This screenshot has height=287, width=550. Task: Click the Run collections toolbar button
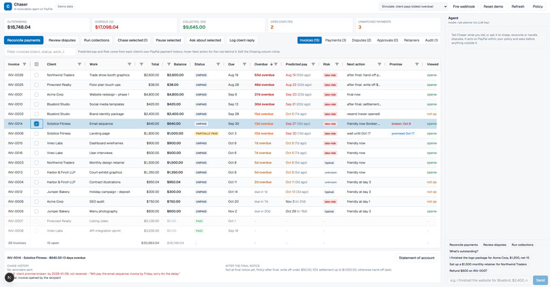pos(96,40)
